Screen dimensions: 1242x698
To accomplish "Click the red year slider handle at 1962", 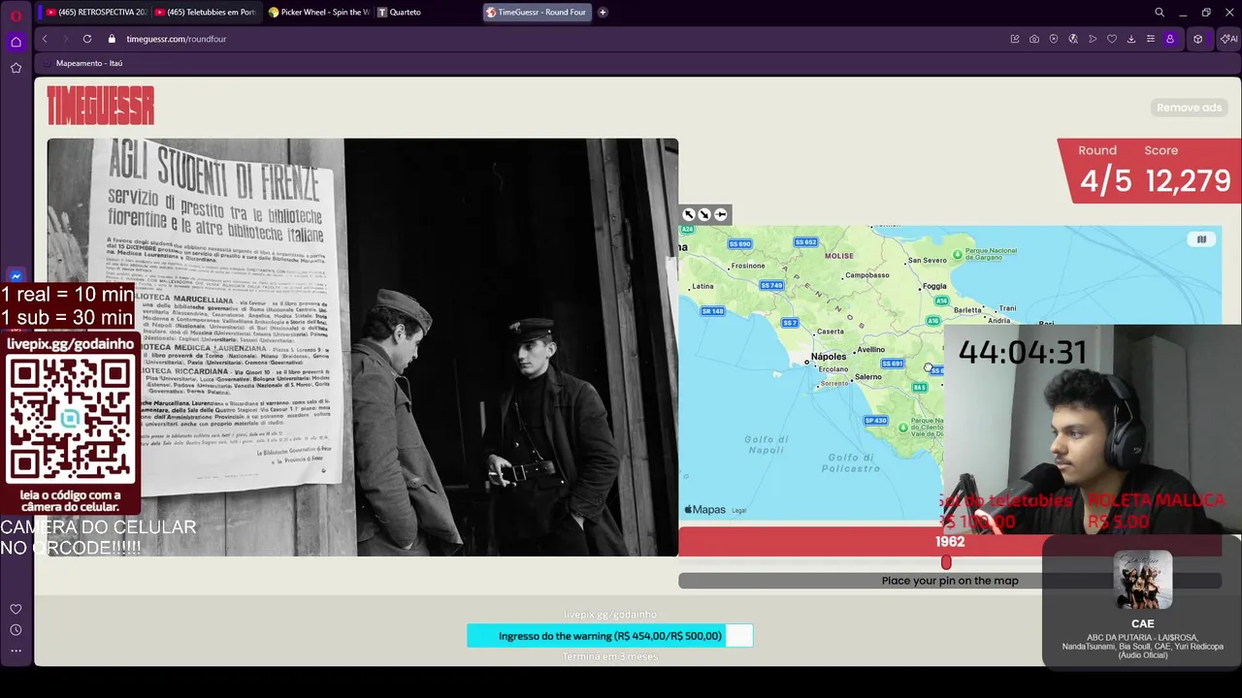I will pyautogui.click(x=946, y=562).
